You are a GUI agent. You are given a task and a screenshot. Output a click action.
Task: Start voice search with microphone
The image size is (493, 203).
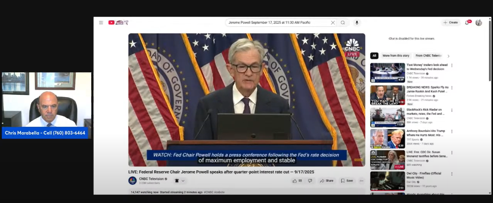click(x=357, y=23)
